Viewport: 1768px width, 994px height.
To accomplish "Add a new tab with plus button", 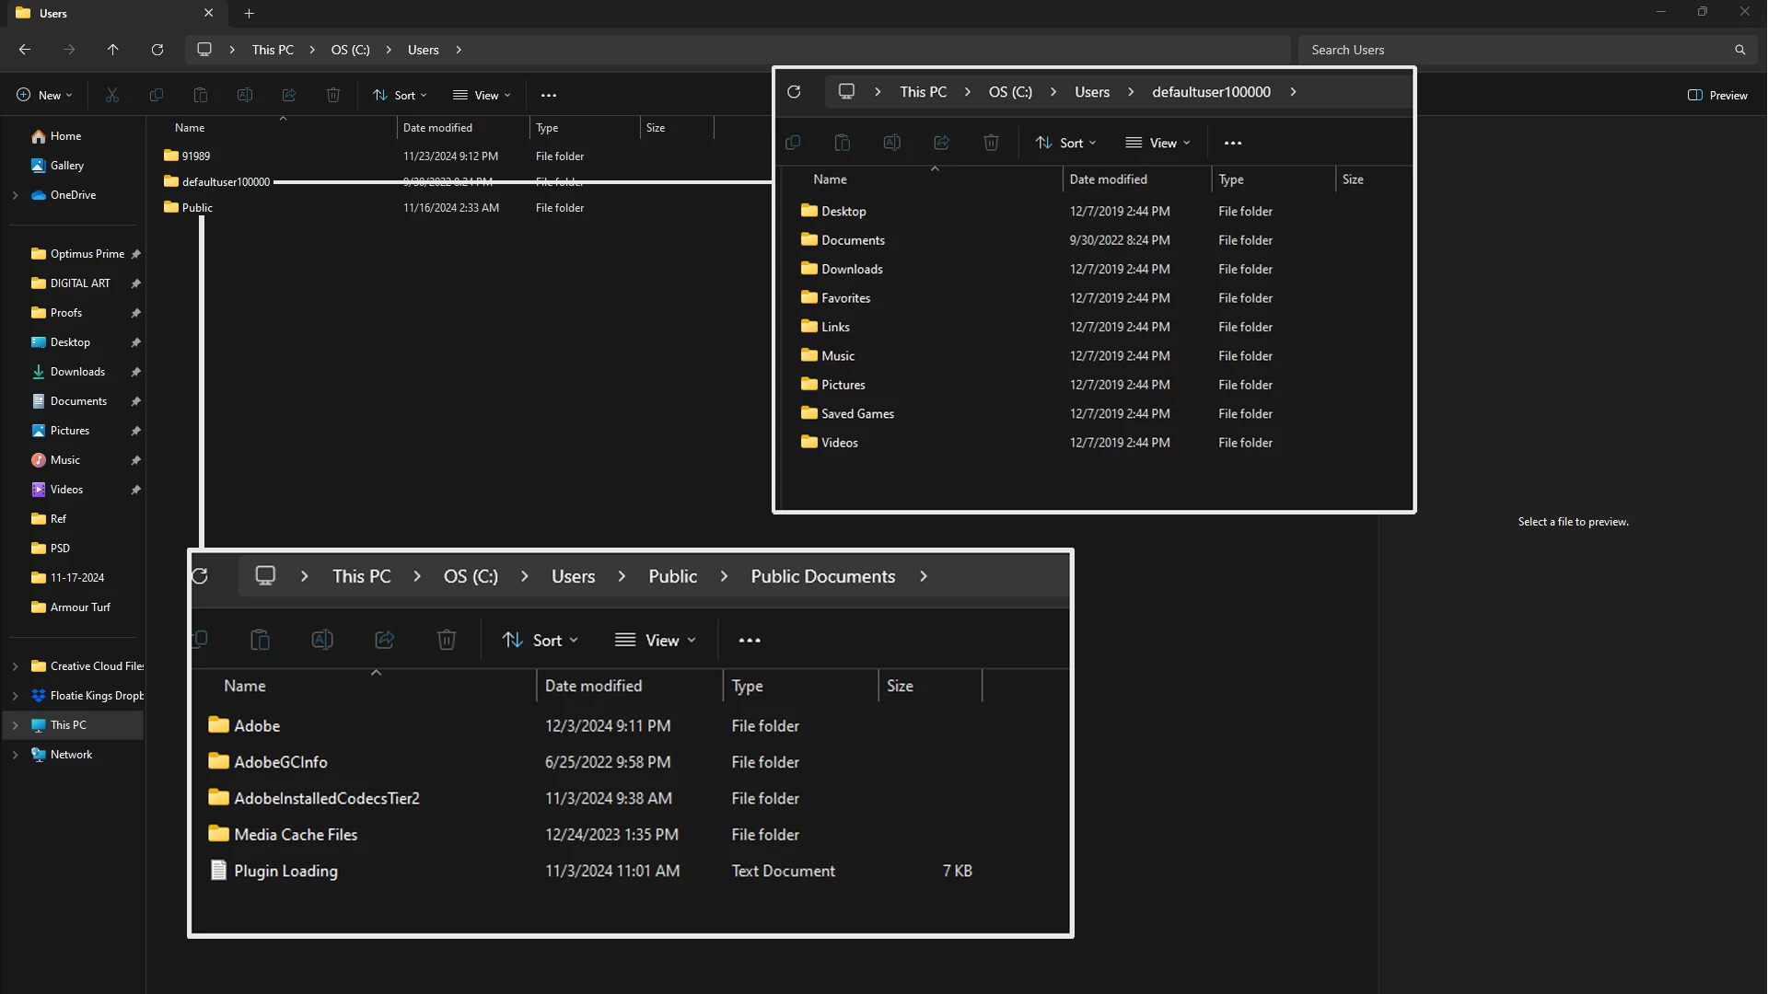I will click(249, 13).
